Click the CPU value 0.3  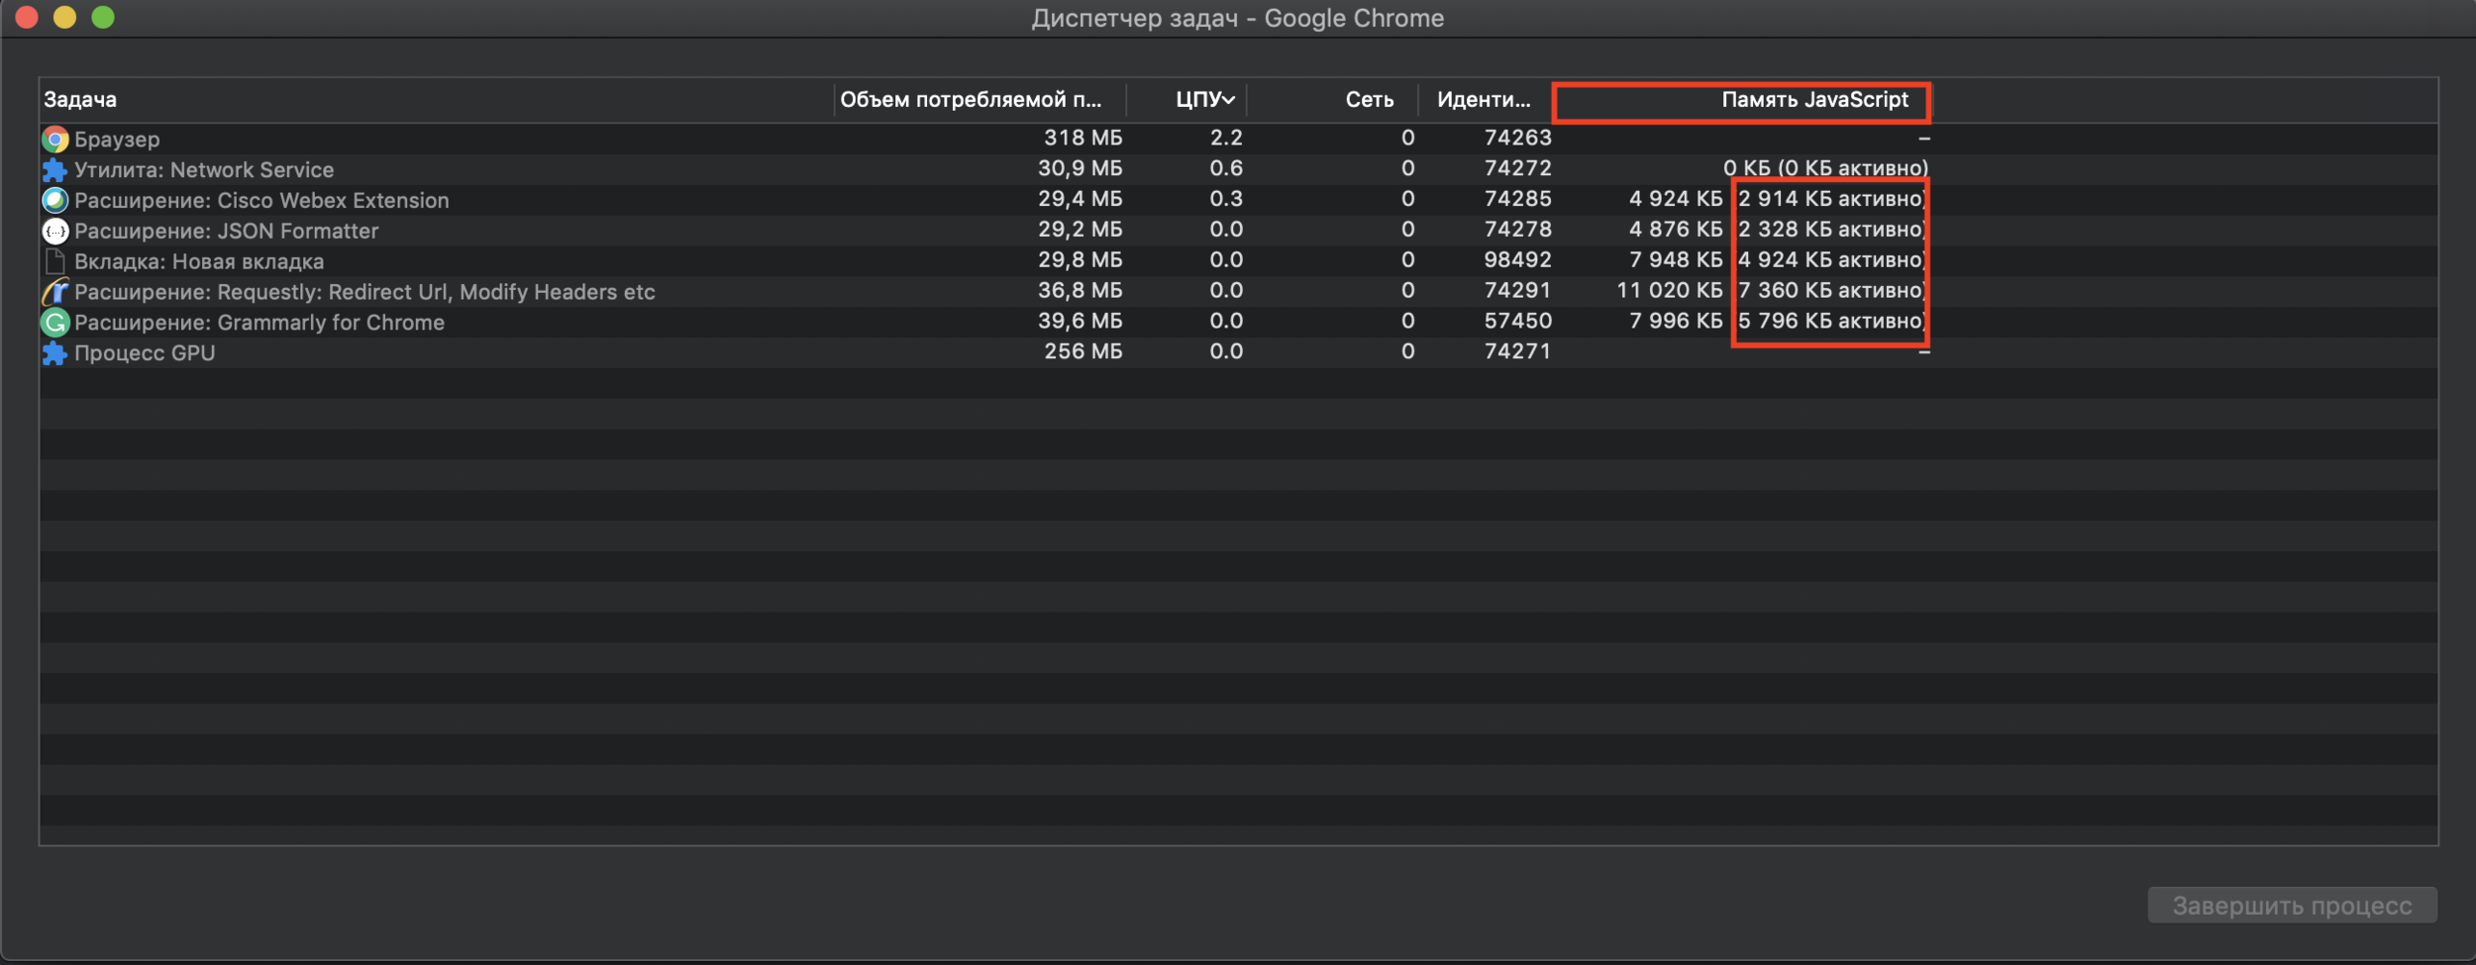[x=1226, y=199]
